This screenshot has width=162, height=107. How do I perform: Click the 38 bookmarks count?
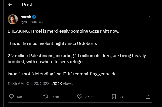[121, 97]
